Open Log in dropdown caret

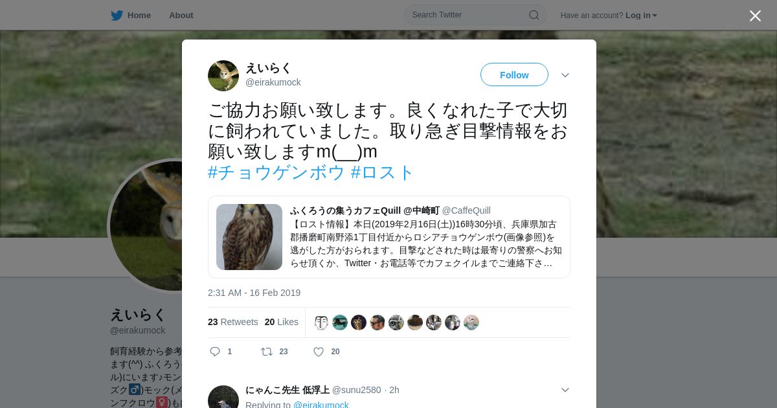click(x=655, y=16)
